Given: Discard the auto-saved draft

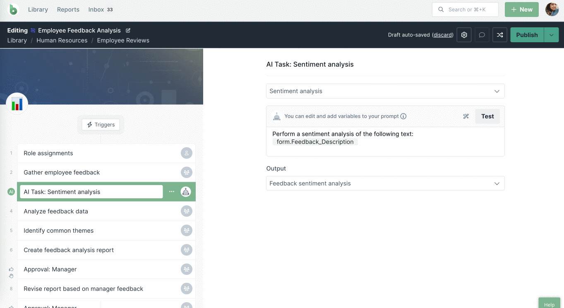Looking at the screenshot, I should pos(442,35).
